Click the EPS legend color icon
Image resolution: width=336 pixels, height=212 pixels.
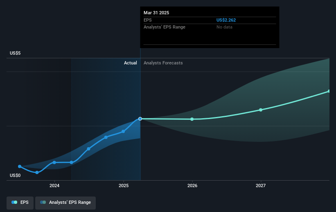point(14,202)
